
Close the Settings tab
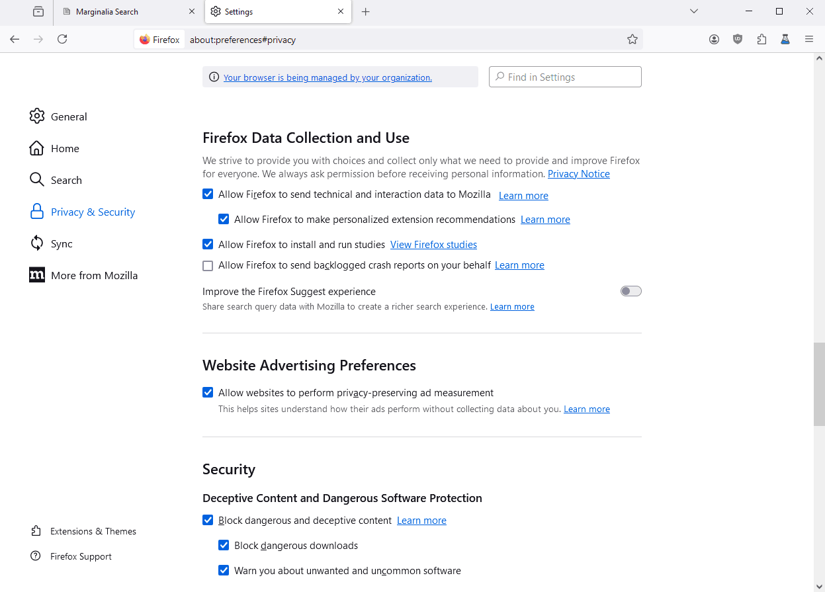341,12
